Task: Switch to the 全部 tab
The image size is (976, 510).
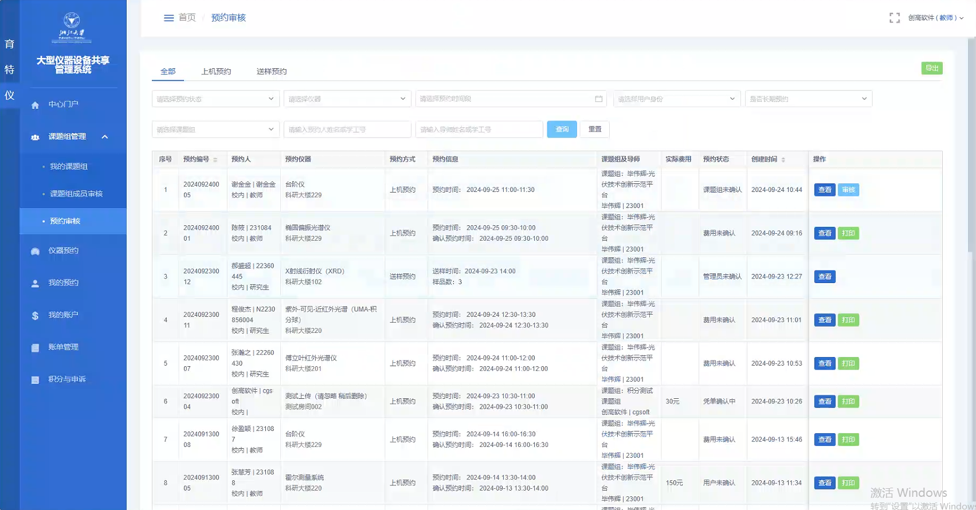Action: [x=168, y=71]
